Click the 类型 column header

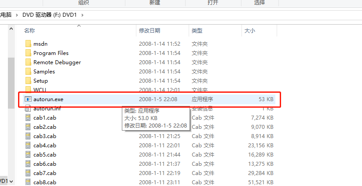point(197,30)
